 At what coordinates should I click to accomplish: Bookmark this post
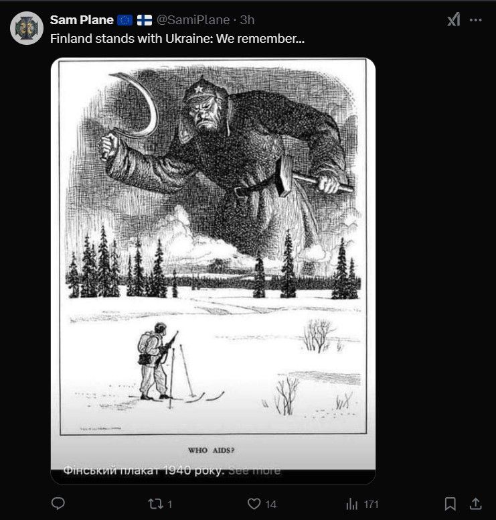[x=450, y=503]
